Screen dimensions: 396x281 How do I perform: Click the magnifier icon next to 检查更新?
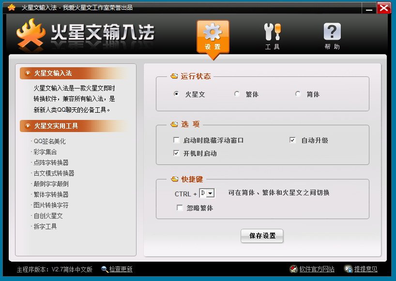[x=105, y=269]
